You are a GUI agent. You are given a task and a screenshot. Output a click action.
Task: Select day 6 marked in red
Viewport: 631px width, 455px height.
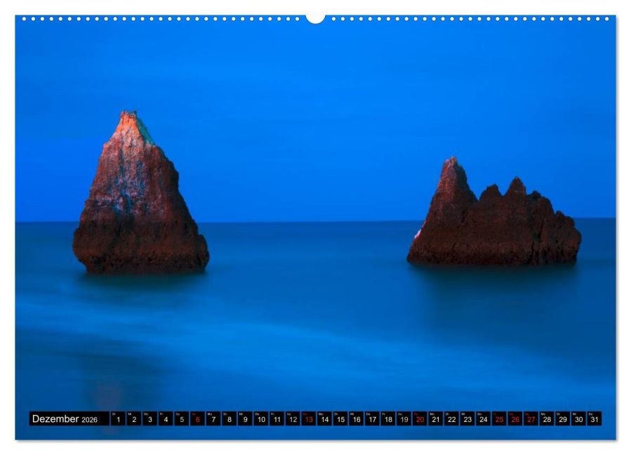[197, 418]
